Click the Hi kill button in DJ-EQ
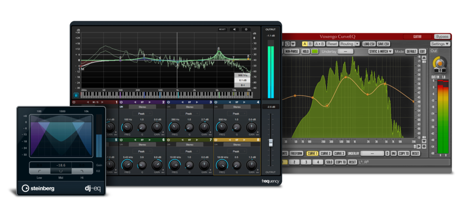464x214 pixels. point(82,171)
